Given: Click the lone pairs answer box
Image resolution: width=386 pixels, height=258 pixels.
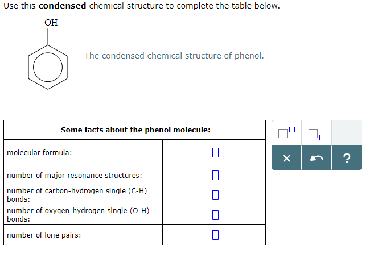Looking at the screenshot, I should (x=215, y=235).
